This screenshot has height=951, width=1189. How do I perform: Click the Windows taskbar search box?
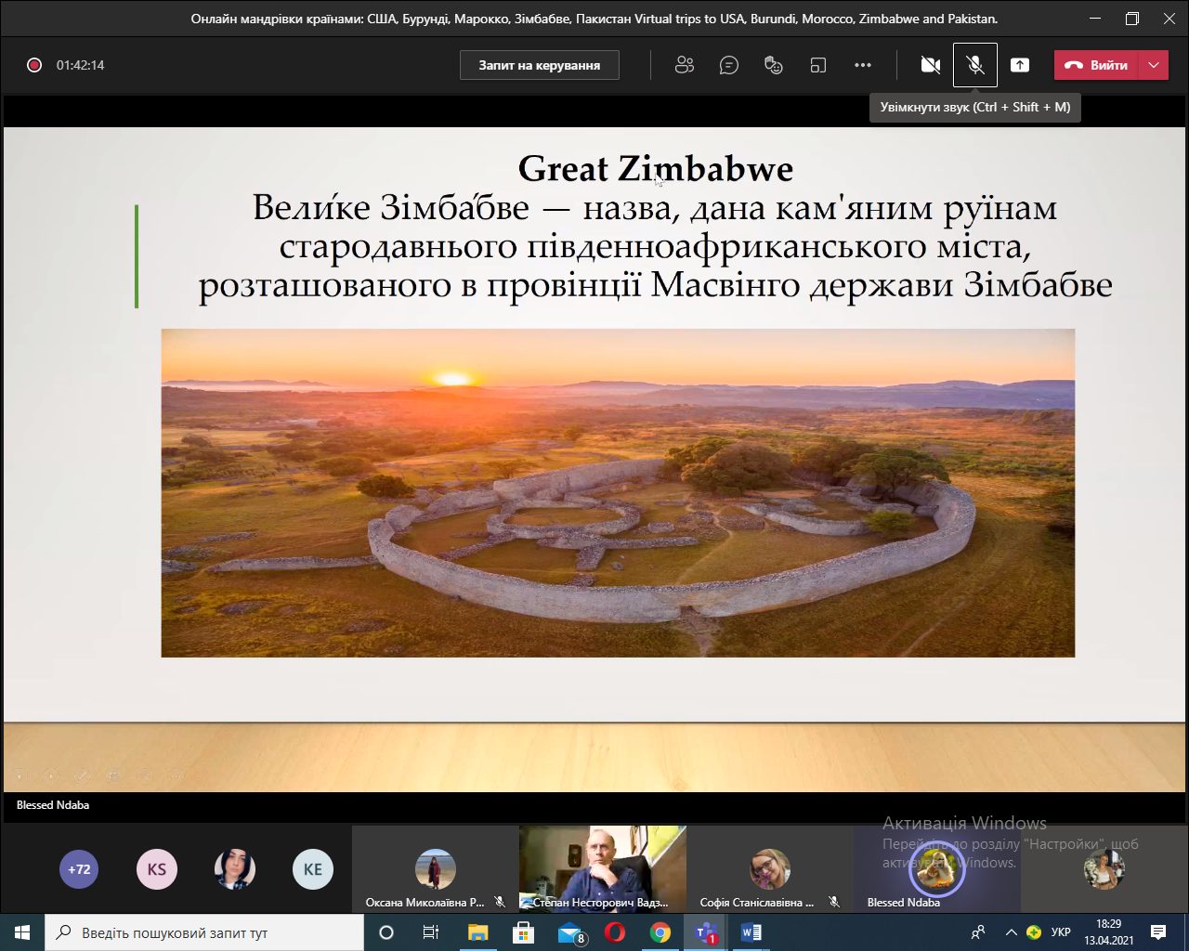coord(204,932)
